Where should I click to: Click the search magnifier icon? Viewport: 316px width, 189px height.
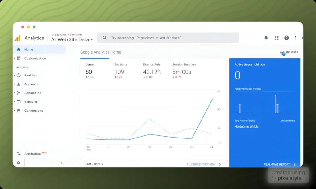coord(105,38)
